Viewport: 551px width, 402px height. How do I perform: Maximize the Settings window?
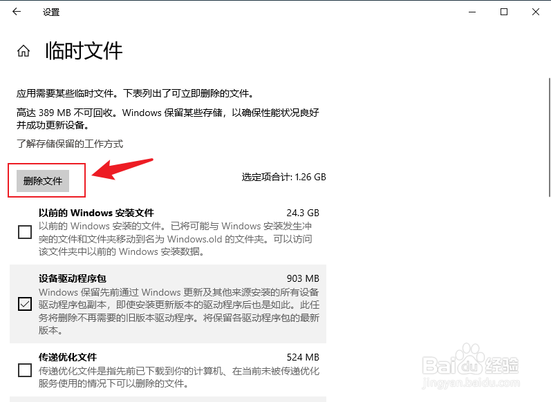point(504,12)
